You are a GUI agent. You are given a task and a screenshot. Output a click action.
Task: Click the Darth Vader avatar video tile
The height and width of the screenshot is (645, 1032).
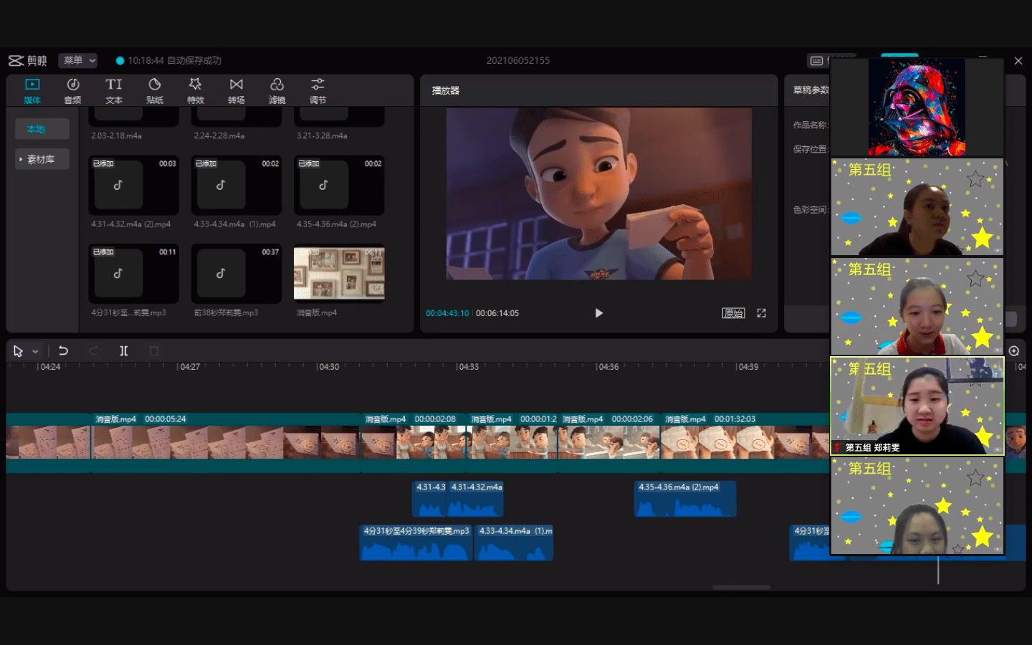point(917,107)
